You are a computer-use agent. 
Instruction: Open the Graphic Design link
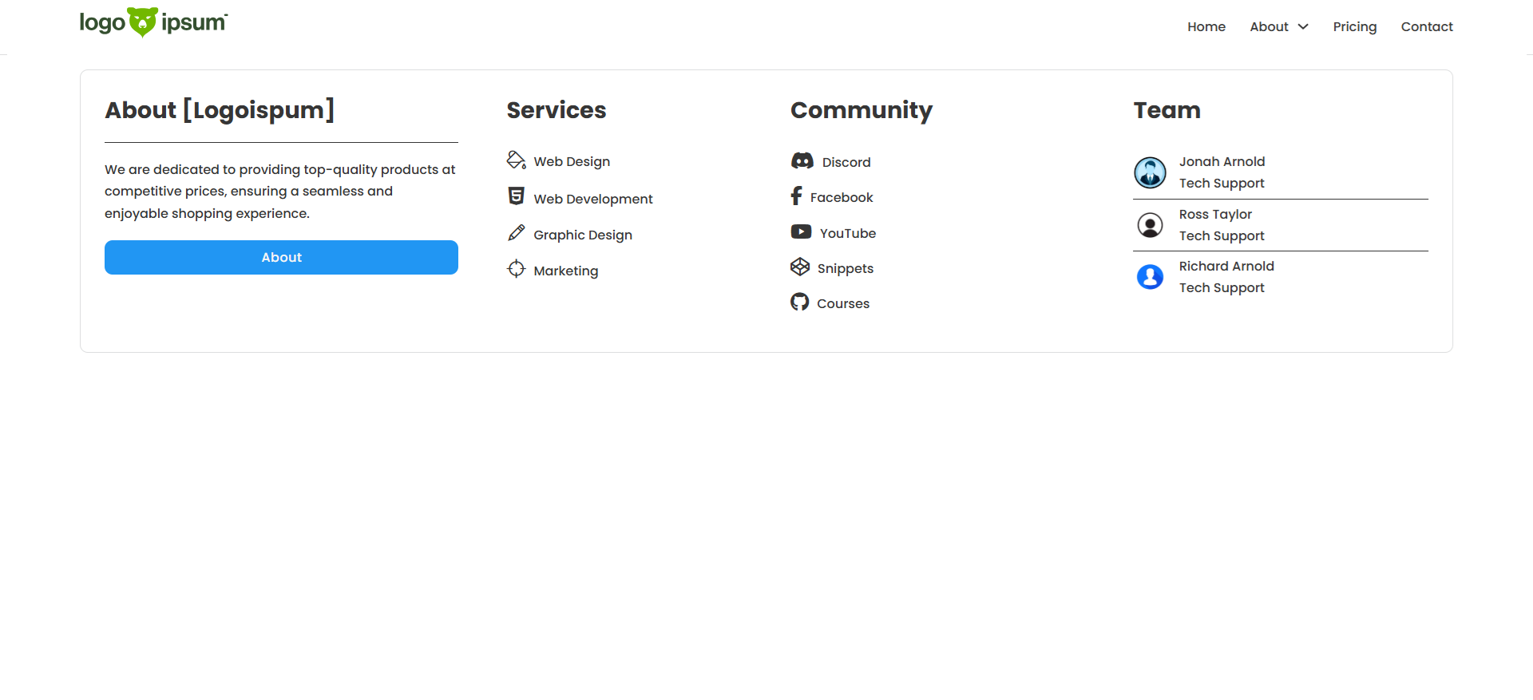(x=583, y=235)
